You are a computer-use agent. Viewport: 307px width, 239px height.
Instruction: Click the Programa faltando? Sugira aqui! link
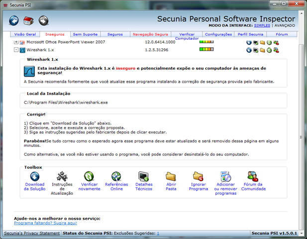45,223
